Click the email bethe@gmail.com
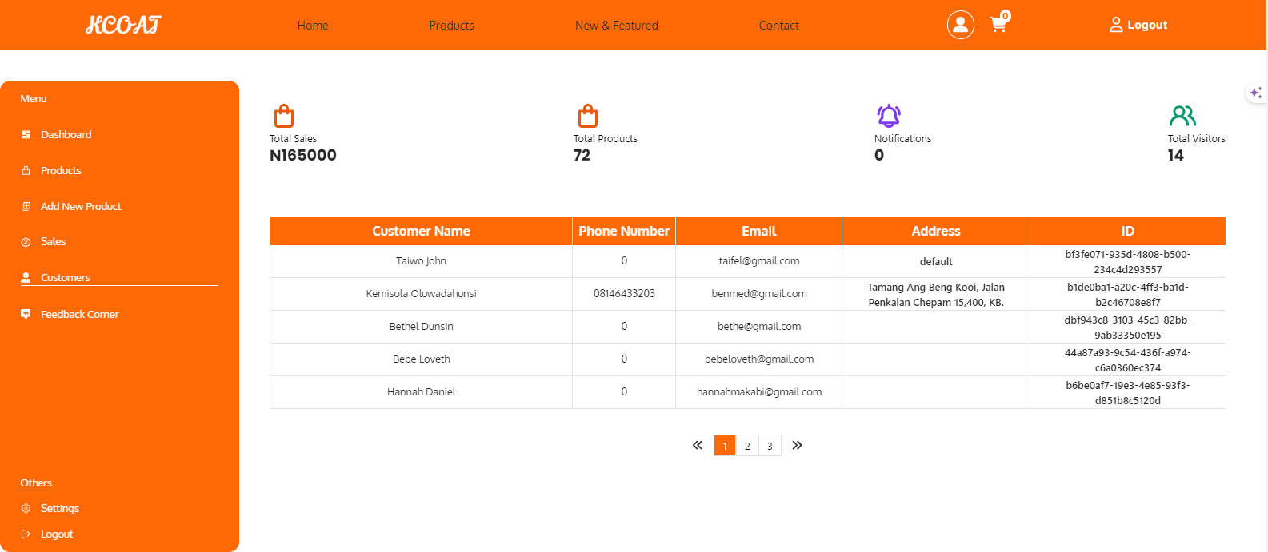 pyautogui.click(x=759, y=327)
